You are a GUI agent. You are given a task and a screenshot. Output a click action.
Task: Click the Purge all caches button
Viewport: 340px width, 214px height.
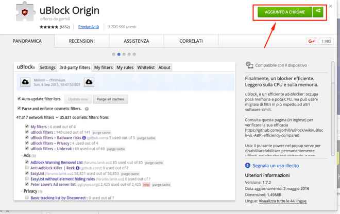110,99
